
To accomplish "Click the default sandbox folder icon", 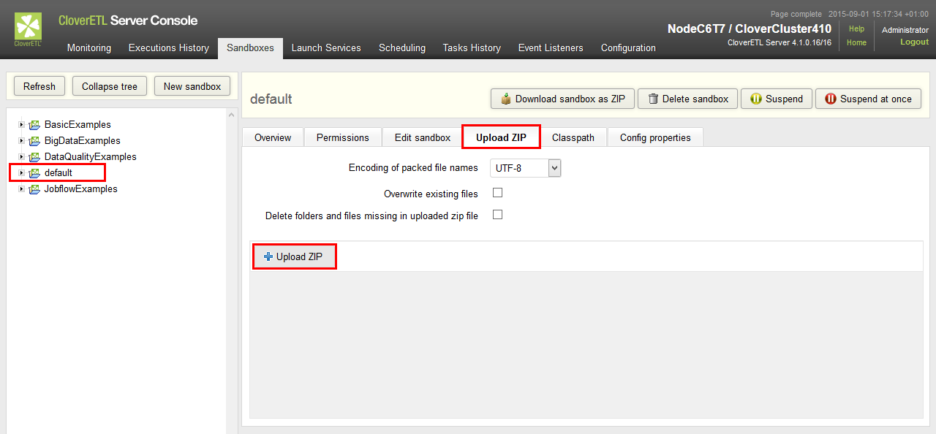I will click(x=34, y=173).
